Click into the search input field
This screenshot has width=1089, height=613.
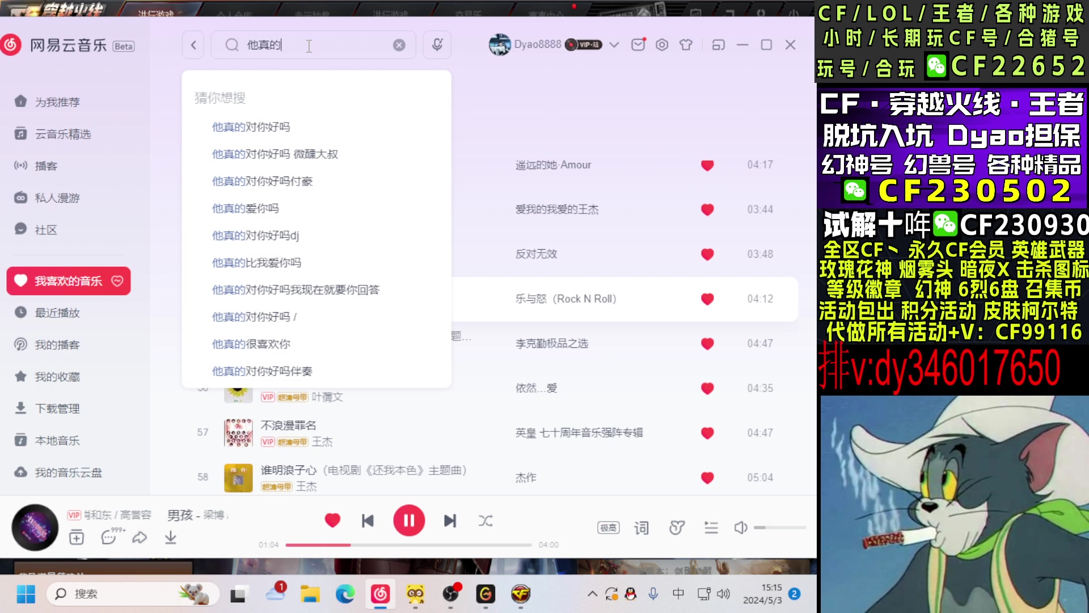(x=313, y=45)
